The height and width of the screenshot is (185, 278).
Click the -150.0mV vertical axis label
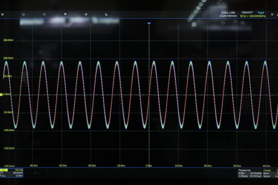[x=9, y=148]
